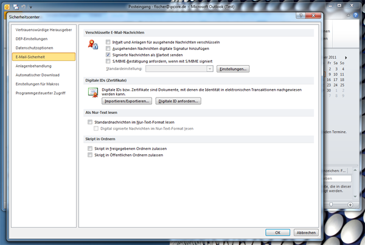
Task: Maximize the Outlook main window
Action: tap(339, 5)
